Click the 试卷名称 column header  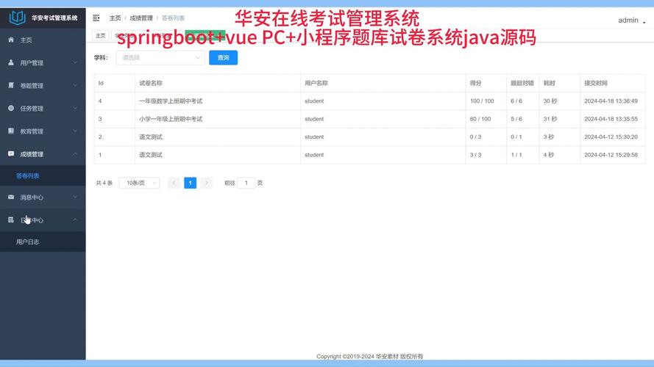(151, 83)
